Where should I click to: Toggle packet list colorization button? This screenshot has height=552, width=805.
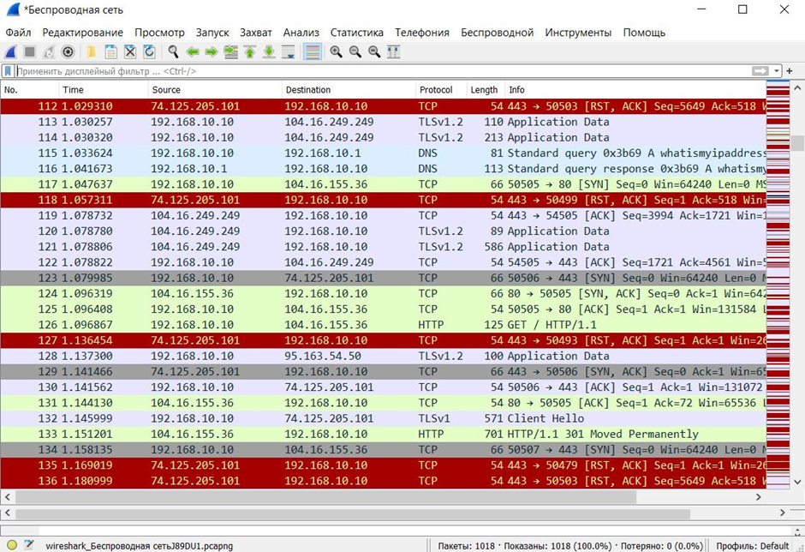313,52
